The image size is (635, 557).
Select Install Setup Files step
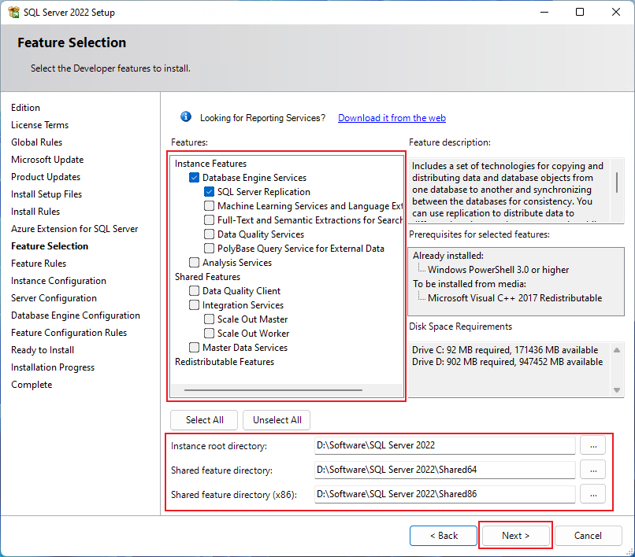point(46,194)
